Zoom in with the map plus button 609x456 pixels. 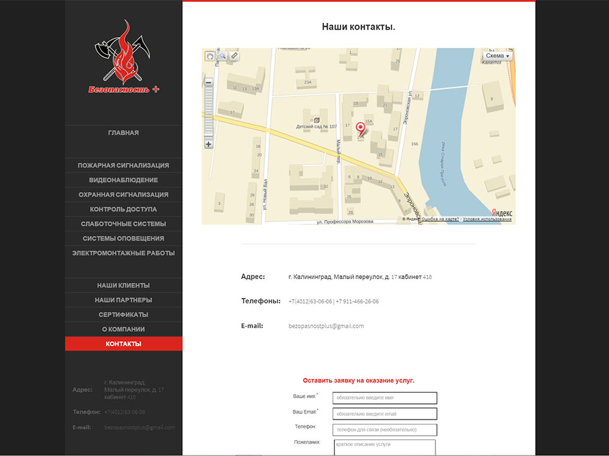[208, 144]
